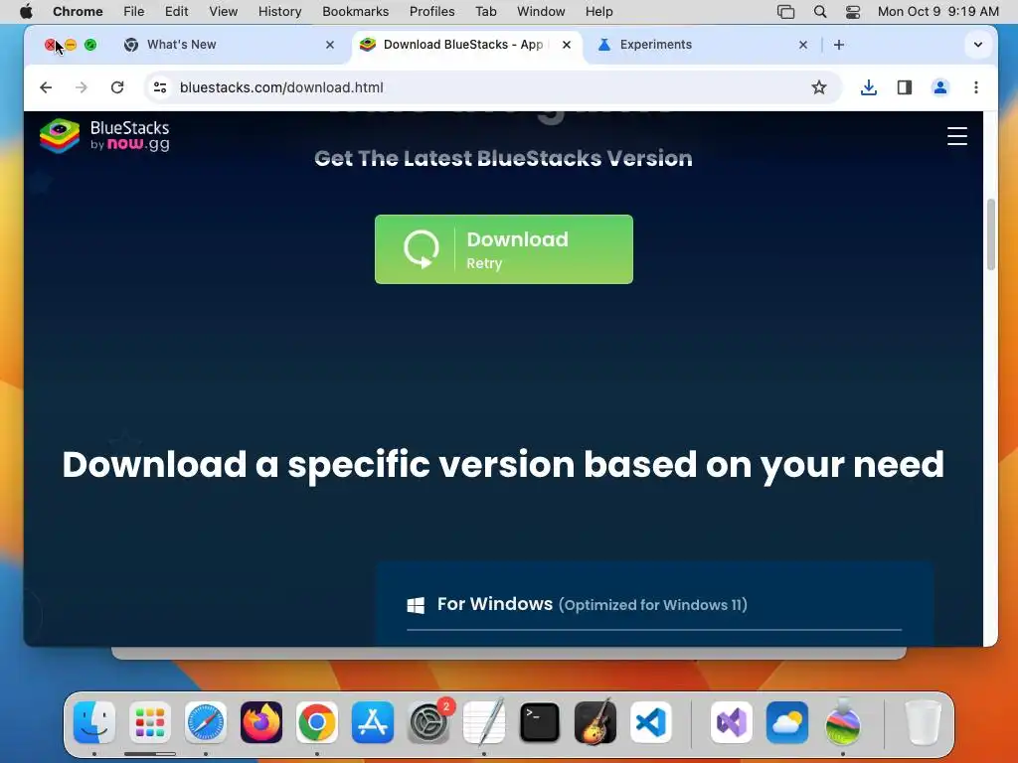Open the View menu
Viewport: 1018px width, 763px height.
(224, 12)
